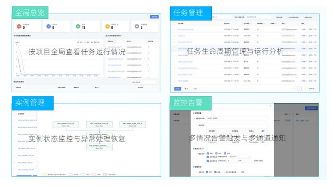333x187 pixels.
Task: Go to previous page in task list
Action: click(295, 89)
